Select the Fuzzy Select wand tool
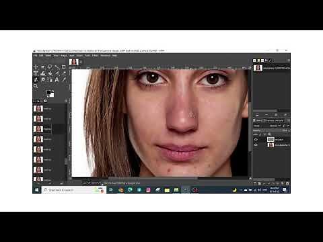This screenshot has width=323, height=242. [x=57, y=67]
